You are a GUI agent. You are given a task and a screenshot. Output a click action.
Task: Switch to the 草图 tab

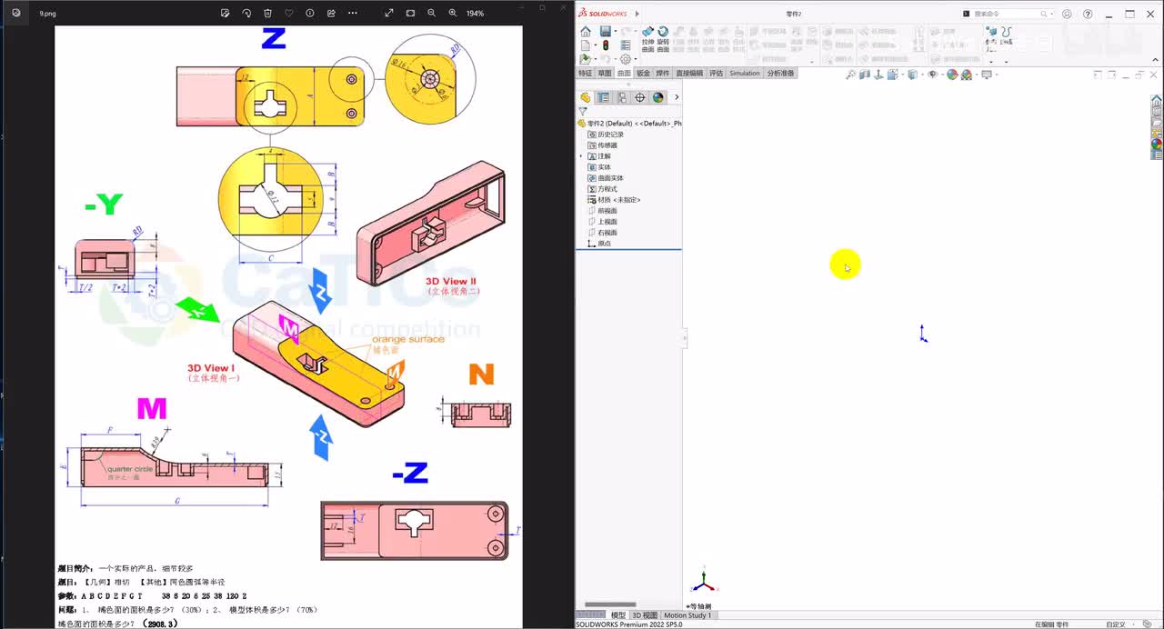click(x=605, y=74)
